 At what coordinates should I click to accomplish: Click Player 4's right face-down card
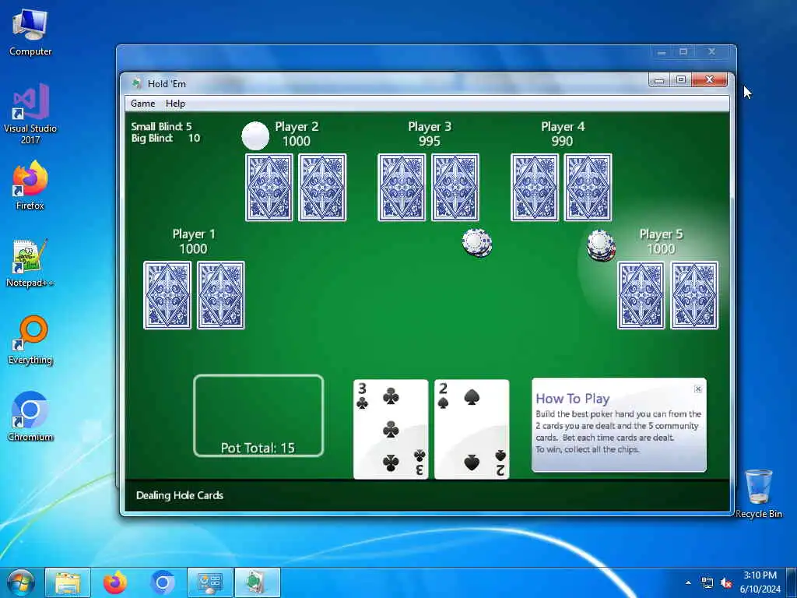point(588,188)
